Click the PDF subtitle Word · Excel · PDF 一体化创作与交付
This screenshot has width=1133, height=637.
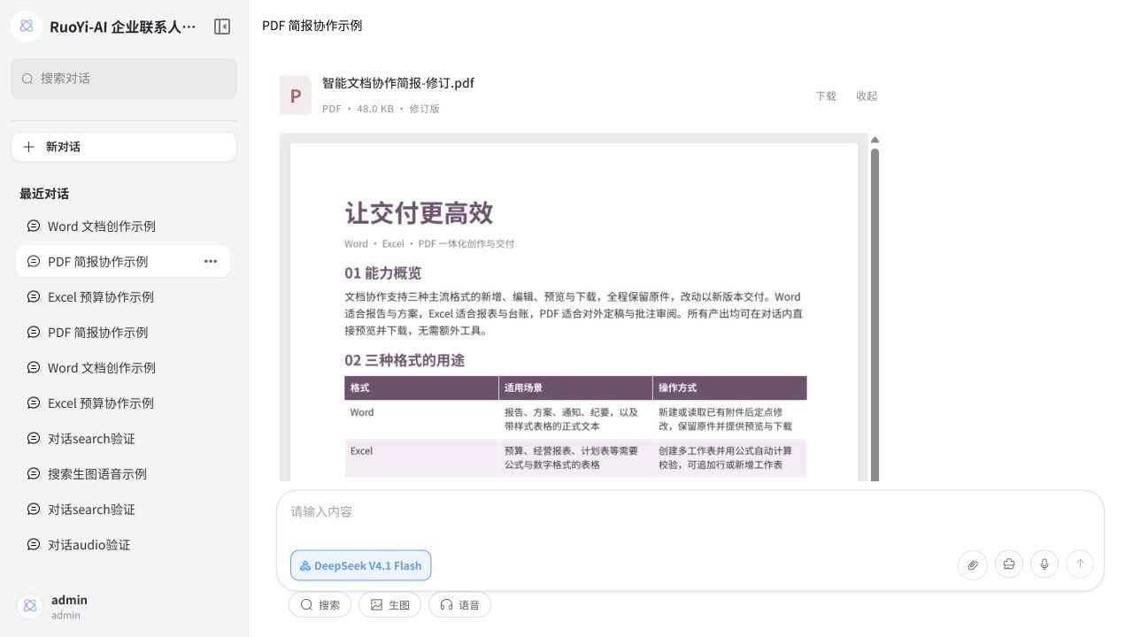click(x=429, y=243)
